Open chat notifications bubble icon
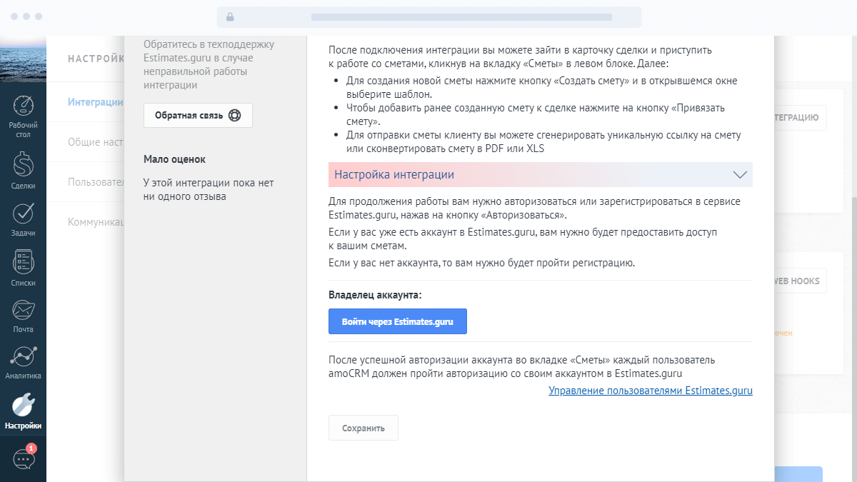This screenshot has height=482, width=857. pyautogui.click(x=24, y=458)
